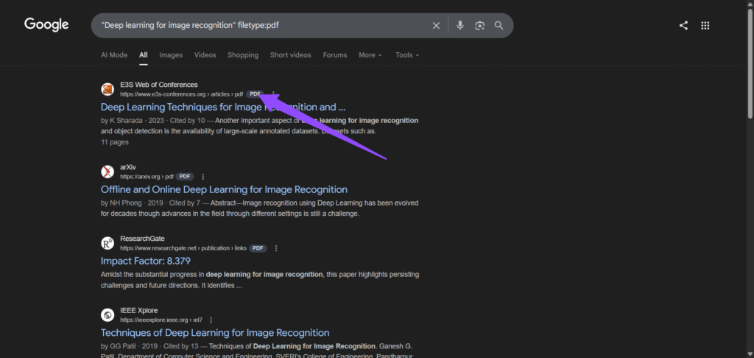Open more options for arXiv result
Image resolution: width=754 pixels, height=358 pixels.
click(203, 177)
